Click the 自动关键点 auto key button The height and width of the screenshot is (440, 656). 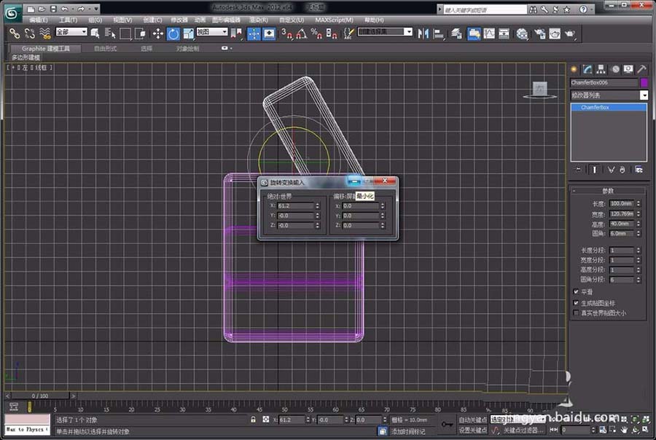472,420
